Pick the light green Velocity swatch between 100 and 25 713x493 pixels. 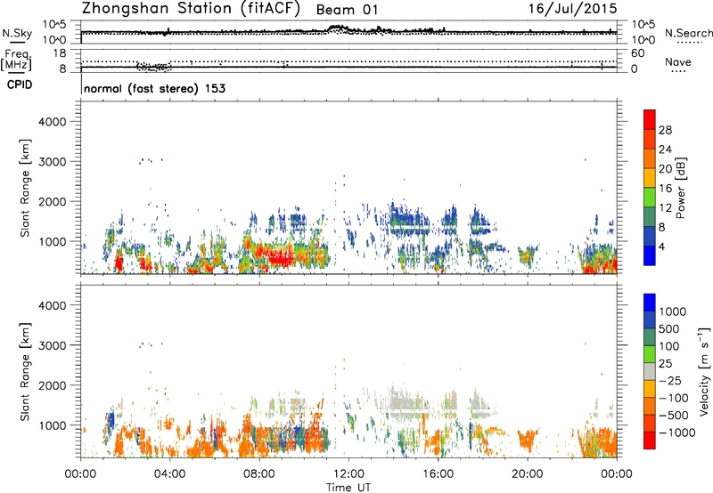click(x=650, y=354)
